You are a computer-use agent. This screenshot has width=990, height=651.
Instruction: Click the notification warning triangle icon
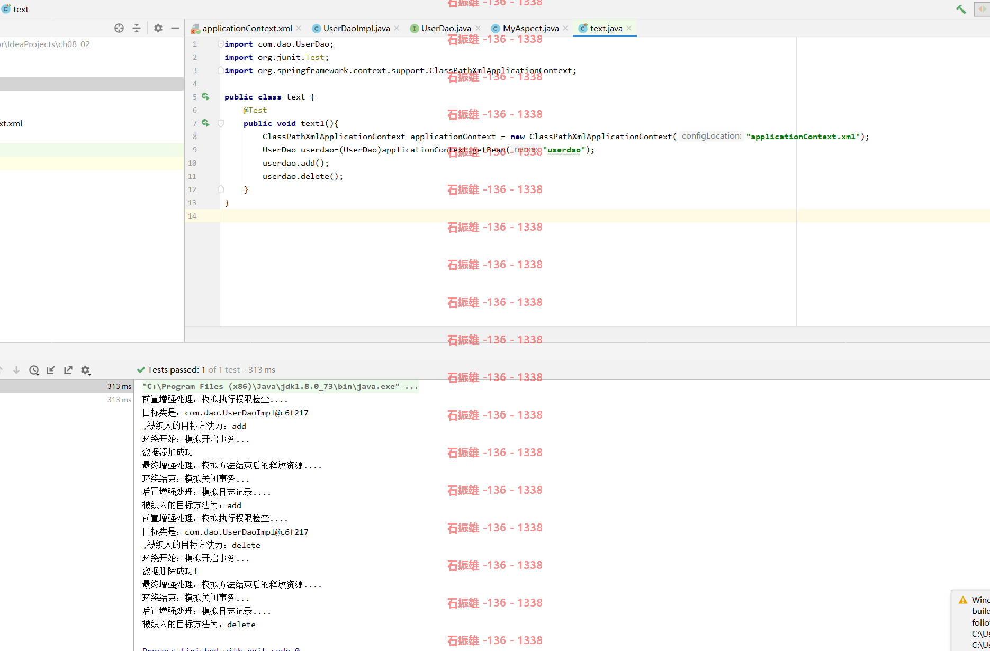[x=963, y=600]
